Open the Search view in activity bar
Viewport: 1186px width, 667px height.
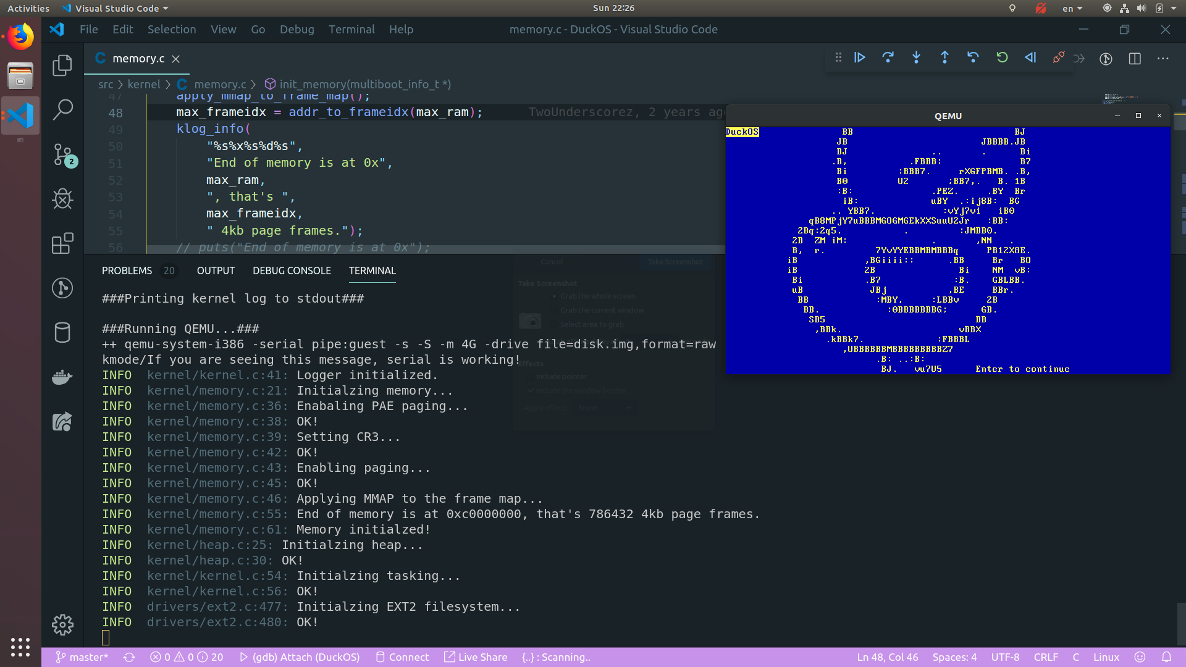tap(62, 110)
